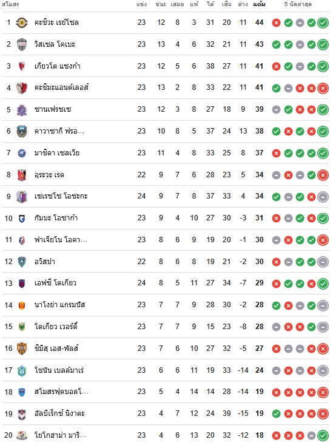Click the Vissel Kobe striped crest
333x442 pixels.
22,44
